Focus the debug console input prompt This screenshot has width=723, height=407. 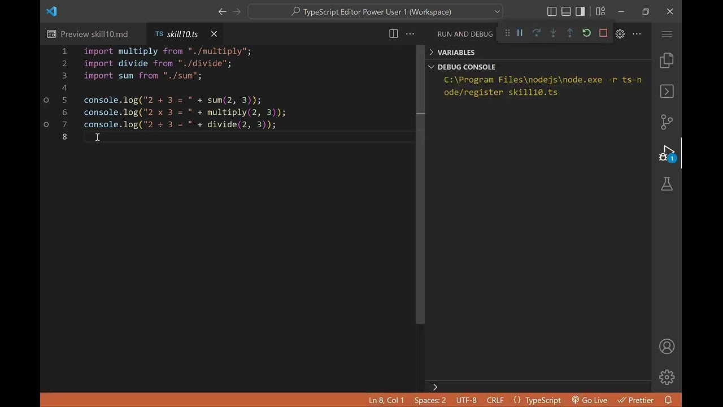pos(542,387)
